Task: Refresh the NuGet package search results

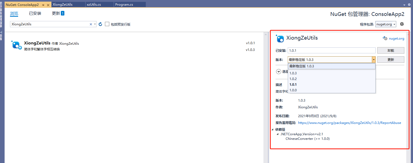Action: tap(100, 24)
